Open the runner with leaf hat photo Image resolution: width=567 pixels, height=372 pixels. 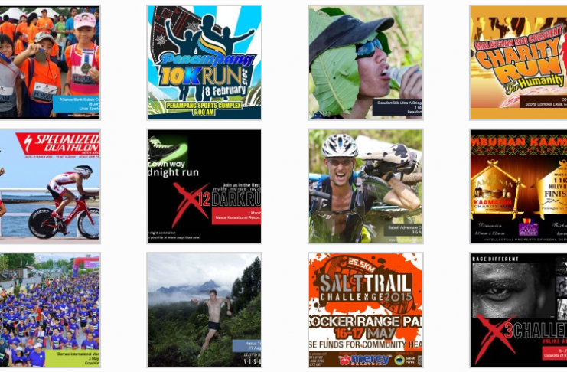pos(366,62)
